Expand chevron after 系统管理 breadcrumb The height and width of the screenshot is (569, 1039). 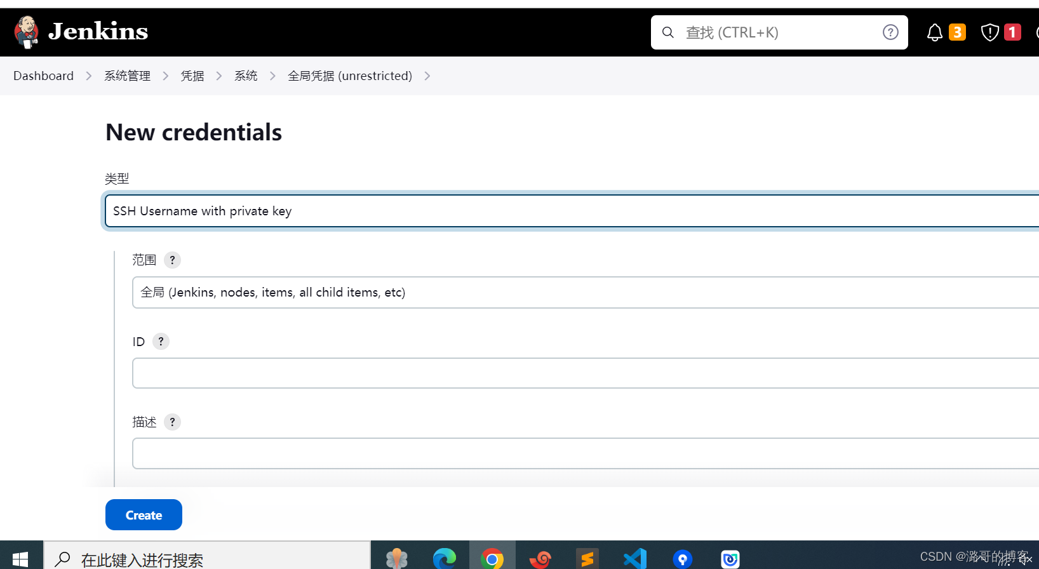[x=166, y=76]
